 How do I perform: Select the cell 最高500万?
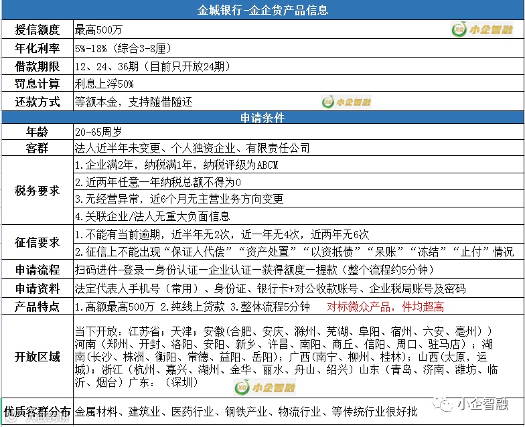pyautogui.click(x=299, y=29)
